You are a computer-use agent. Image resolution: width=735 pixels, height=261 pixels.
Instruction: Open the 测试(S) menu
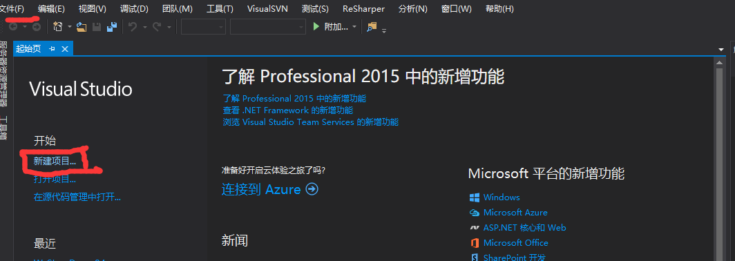coord(316,9)
